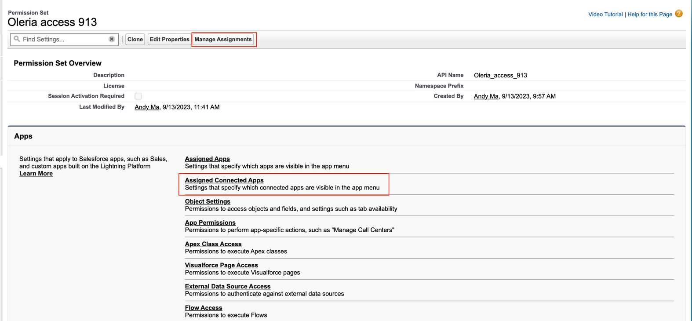Clone this permission set
This screenshot has width=692, height=321.
click(135, 39)
